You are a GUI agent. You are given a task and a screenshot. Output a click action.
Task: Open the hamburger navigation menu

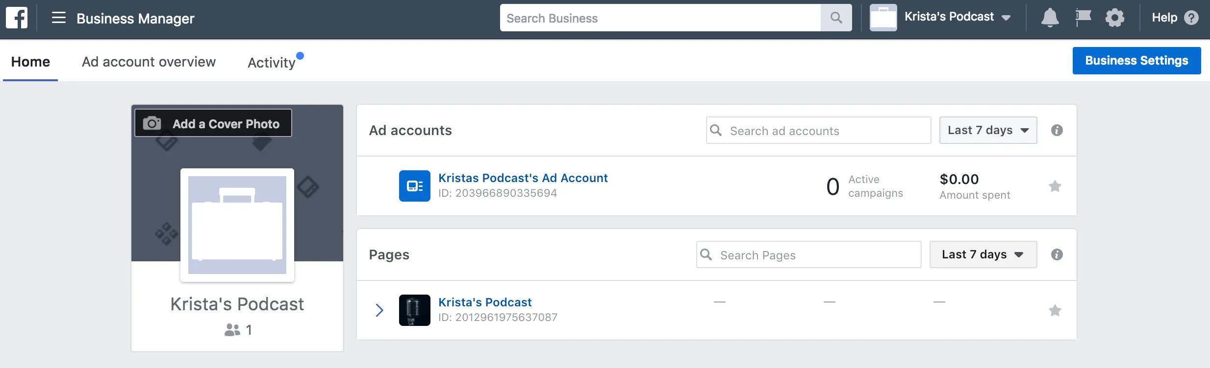point(59,18)
